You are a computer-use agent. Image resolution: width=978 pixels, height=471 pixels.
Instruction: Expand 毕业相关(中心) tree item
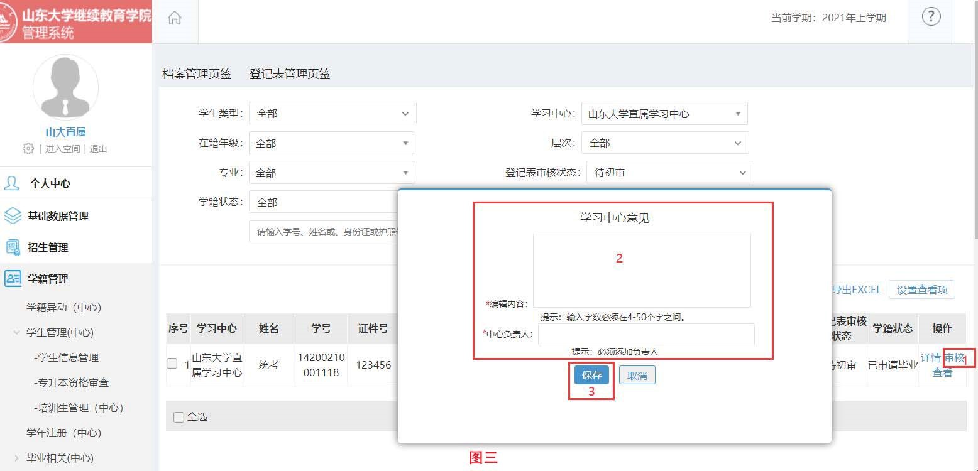pyautogui.click(x=17, y=458)
